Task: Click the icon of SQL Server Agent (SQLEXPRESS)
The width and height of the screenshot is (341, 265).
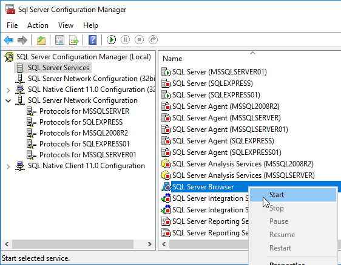Action: [x=166, y=141]
